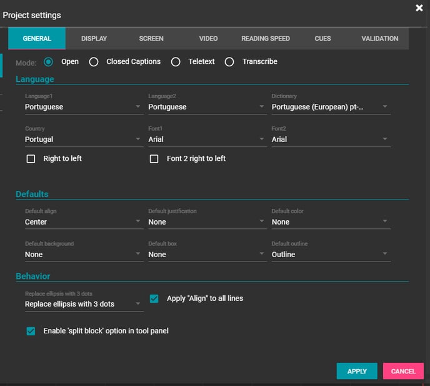Screen dimensions: 430x386
Task: Go to the Video tab
Action: click(208, 39)
